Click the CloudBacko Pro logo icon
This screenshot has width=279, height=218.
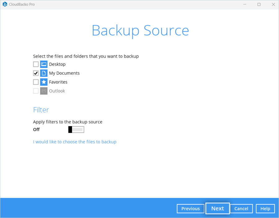pos(5,4)
